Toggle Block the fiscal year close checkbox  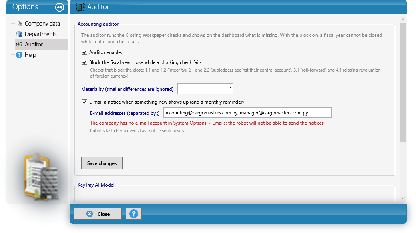[x=84, y=62]
